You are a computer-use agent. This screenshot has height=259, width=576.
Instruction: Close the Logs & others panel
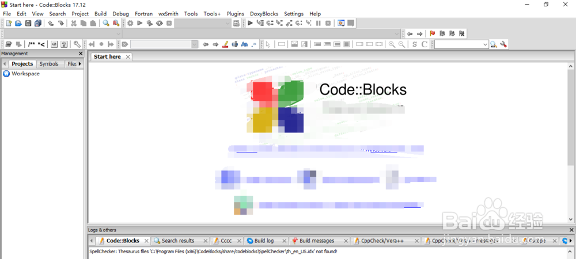(571, 230)
